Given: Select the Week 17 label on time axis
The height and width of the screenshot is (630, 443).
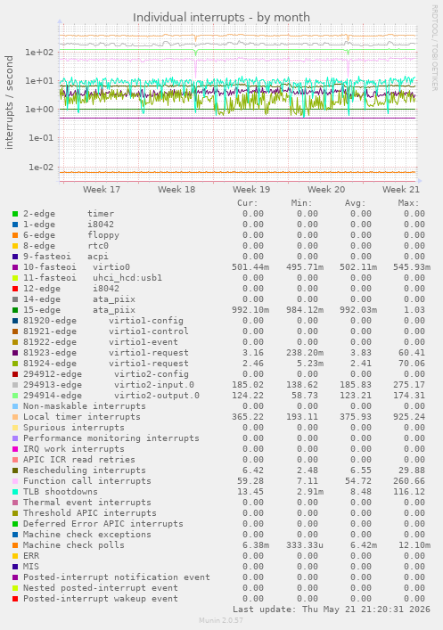Looking at the screenshot, I should [x=102, y=189].
